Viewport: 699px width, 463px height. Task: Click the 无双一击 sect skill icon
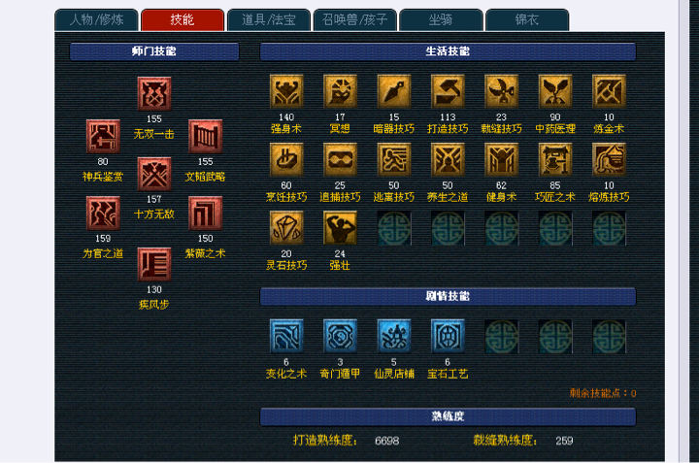[154, 93]
